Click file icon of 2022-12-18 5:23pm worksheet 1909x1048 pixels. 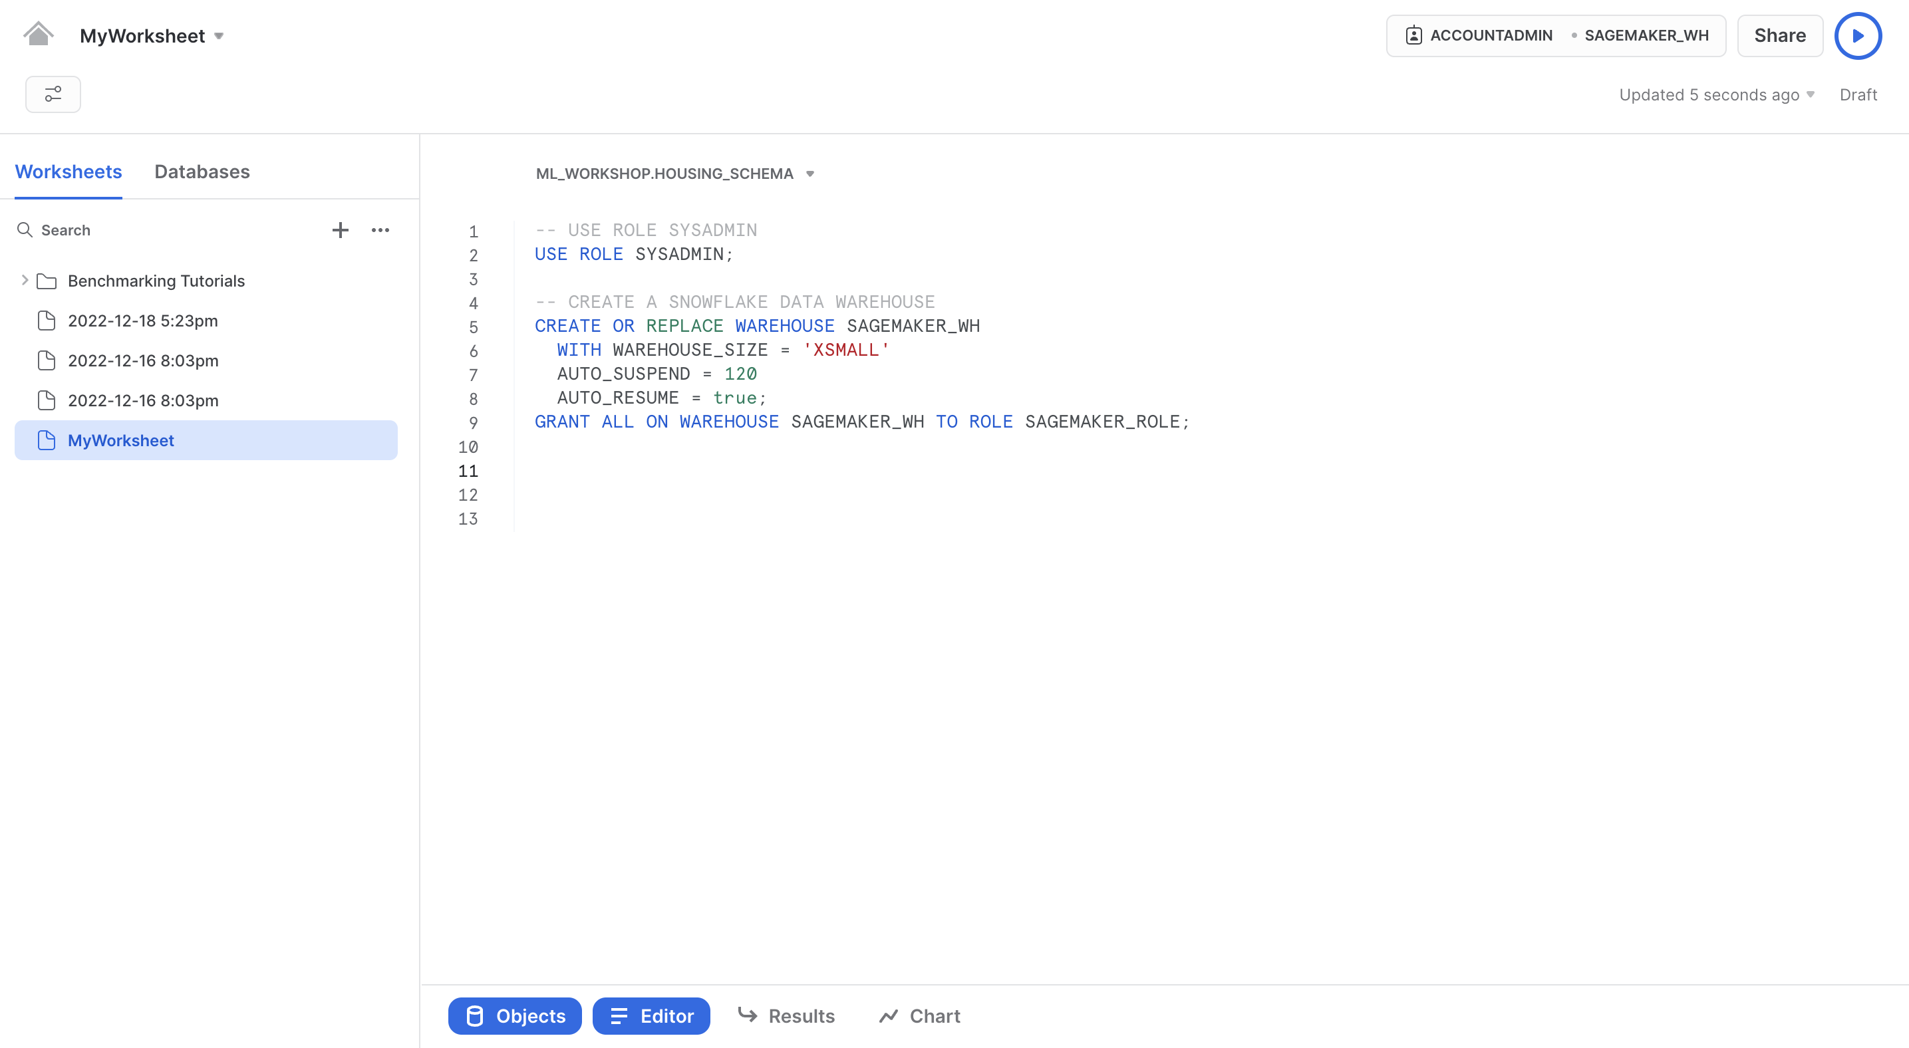click(47, 321)
